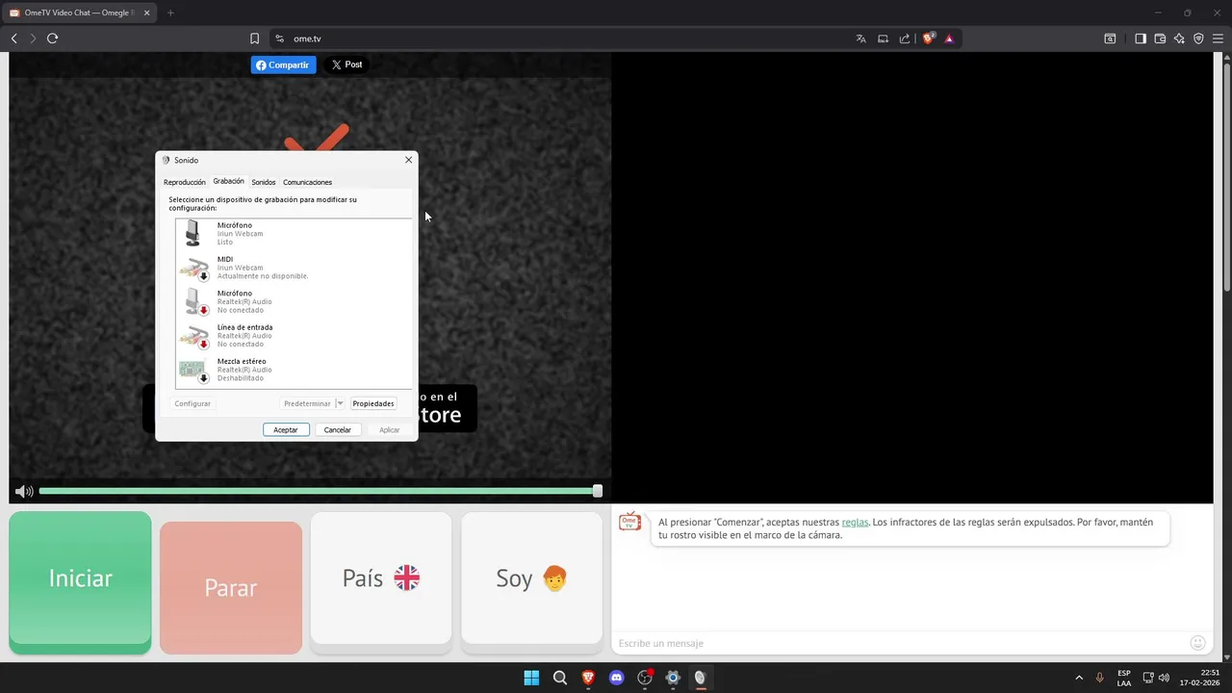Open a new browser tab with the plus button
This screenshot has width=1232, height=693.
pyautogui.click(x=170, y=13)
